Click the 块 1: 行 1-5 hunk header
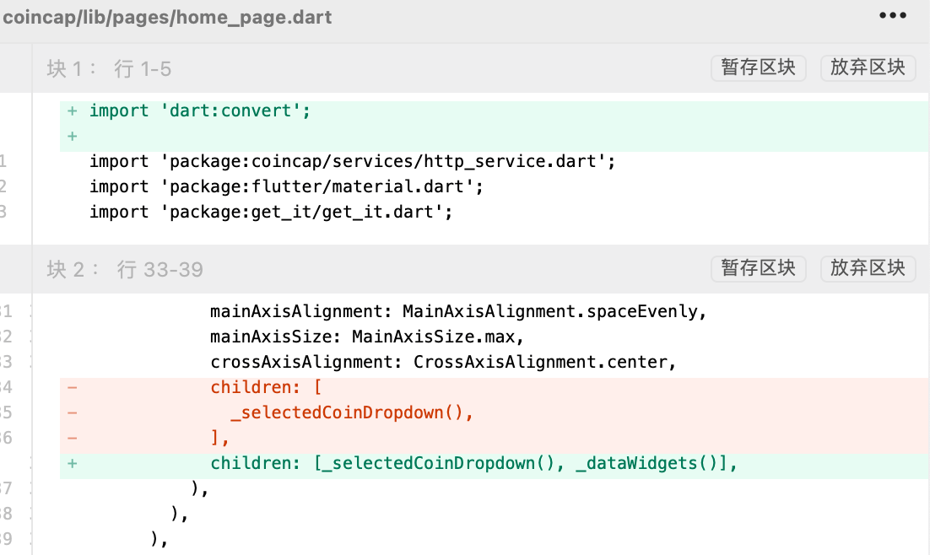Screen dimensions: 930x555 click(x=110, y=69)
